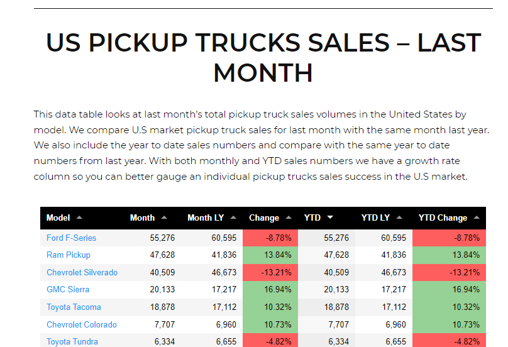Click YTD LY sort arrow icon
This screenshot has height=347, width=508.
399,218
